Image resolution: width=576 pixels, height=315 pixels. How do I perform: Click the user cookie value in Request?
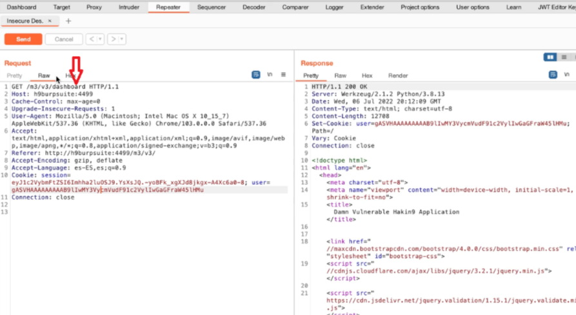pos(108,190)
